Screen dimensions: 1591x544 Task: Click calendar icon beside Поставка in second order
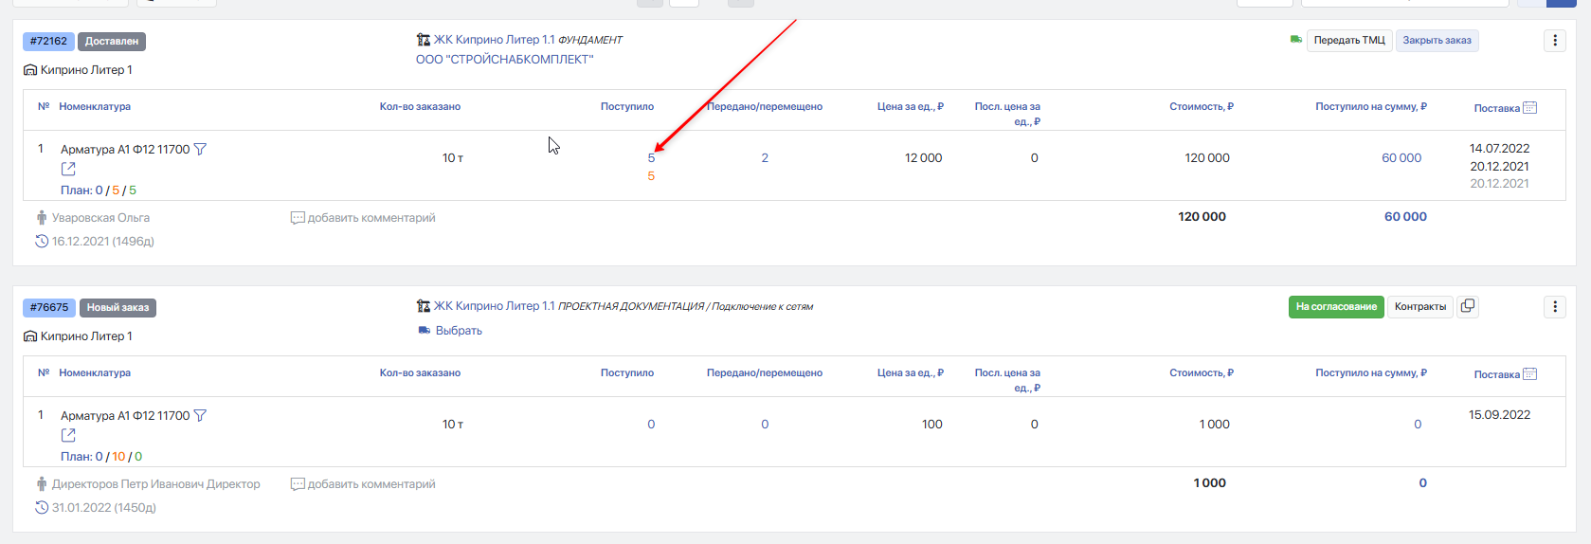tap(1529, 374)
